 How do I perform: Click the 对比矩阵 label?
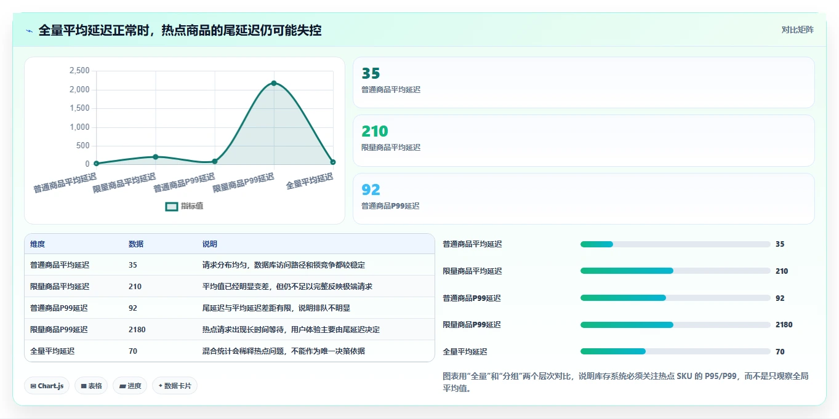click(x=797, y=30)
